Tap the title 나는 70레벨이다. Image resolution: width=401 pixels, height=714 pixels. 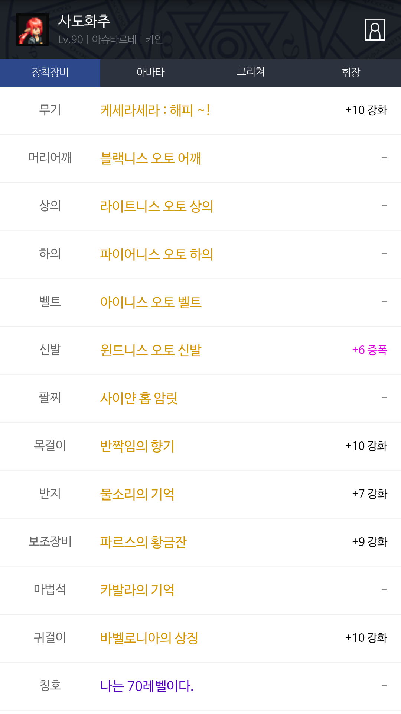coord(147,686)
